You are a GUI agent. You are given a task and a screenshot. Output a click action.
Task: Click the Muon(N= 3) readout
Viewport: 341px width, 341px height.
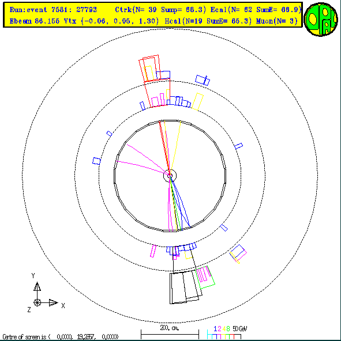point(277,21)
